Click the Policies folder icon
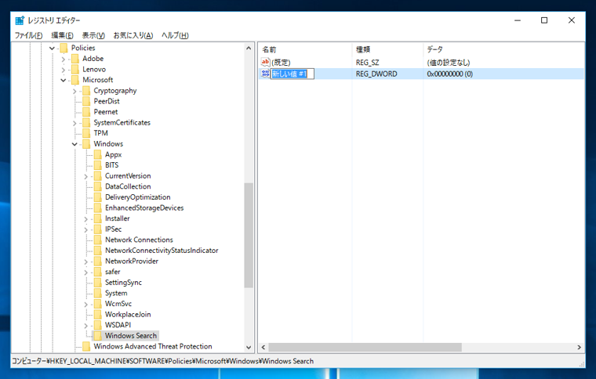 tap(64, 48)
